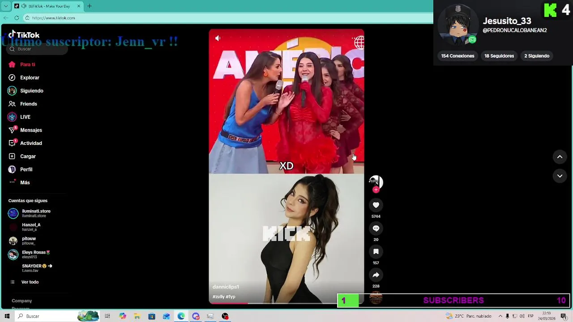Close the TikTok browser tab
This screenshot has height=322, width=573.
79,6
